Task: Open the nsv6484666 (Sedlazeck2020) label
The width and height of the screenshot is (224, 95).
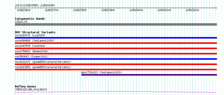Action: click(x=35, y=41)
